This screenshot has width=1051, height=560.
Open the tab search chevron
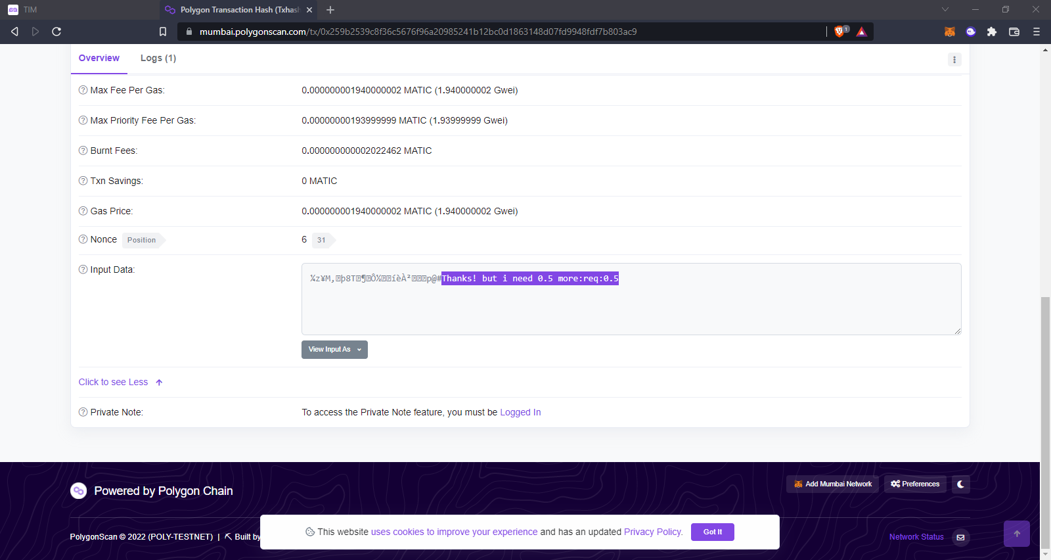[x=945, y=9]
